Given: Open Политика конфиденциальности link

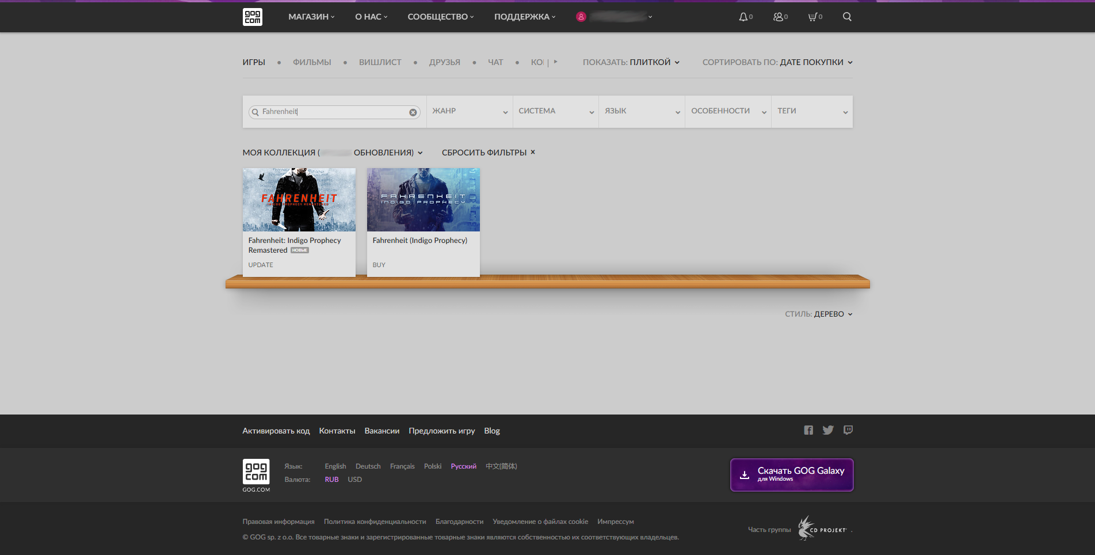Looking at the screenshot, I should (375, 522).
